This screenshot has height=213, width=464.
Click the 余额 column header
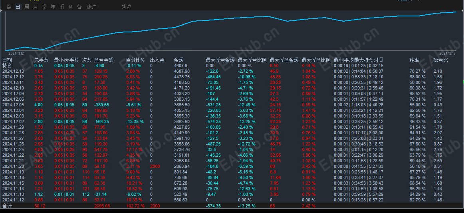click(x=179, y=60)
